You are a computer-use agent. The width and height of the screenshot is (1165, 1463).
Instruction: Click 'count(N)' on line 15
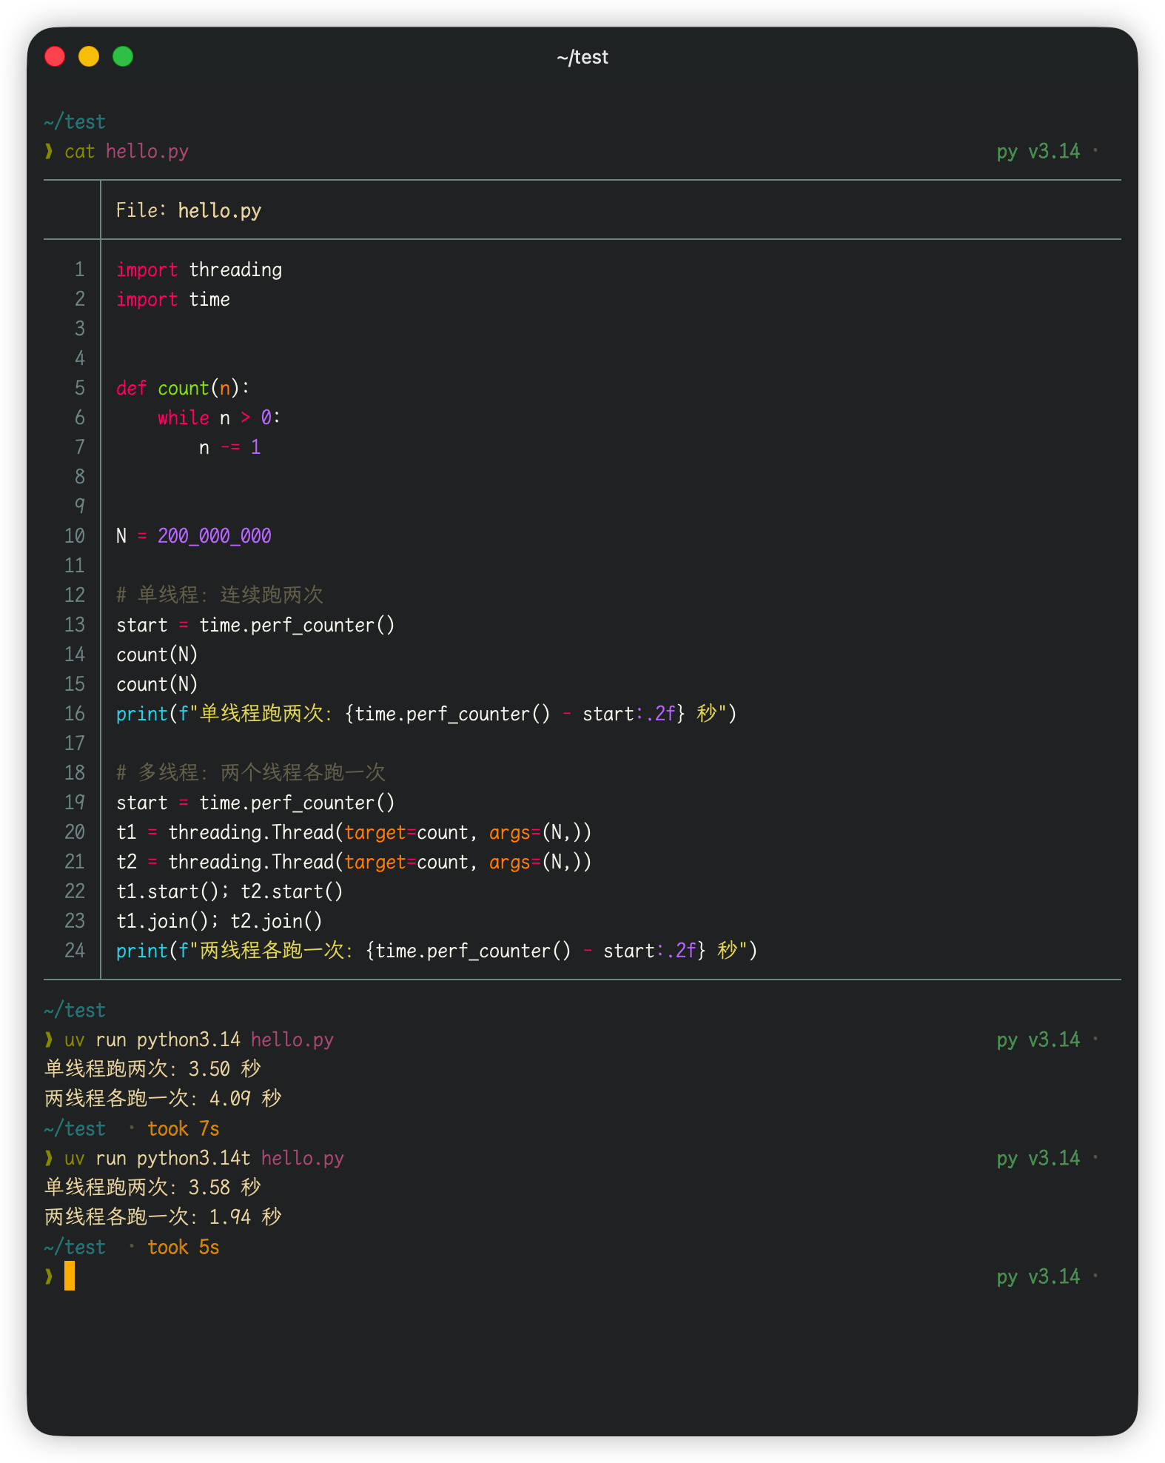157,684
